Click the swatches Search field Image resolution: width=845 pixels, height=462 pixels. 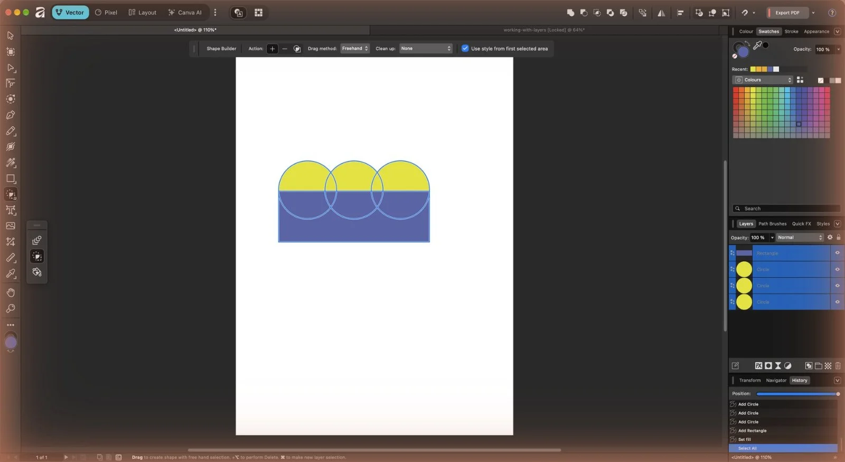click(786, 209)
